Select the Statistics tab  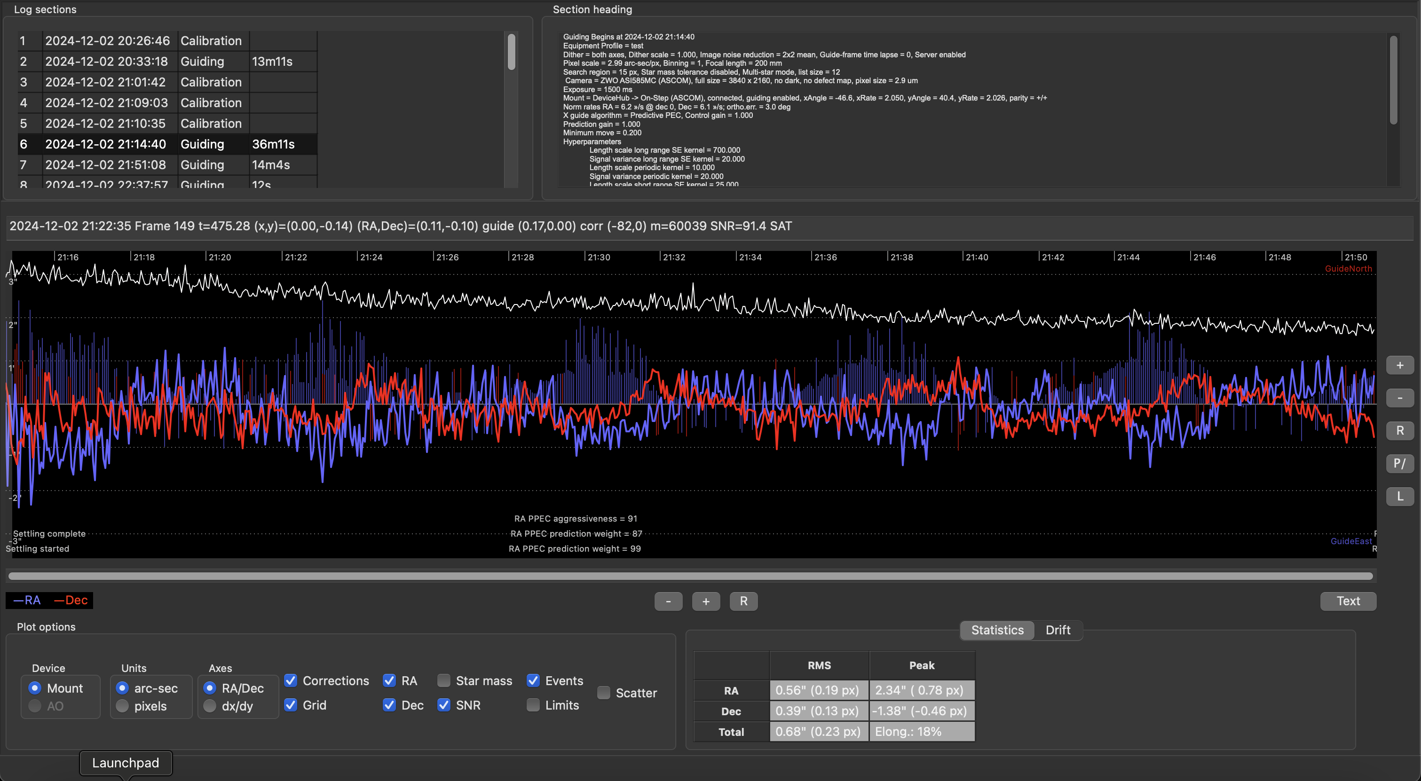click(997, 630)
